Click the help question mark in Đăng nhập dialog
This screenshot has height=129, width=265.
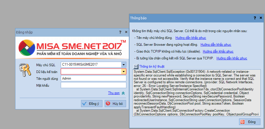pyautogui.click(x=120, y=32)
